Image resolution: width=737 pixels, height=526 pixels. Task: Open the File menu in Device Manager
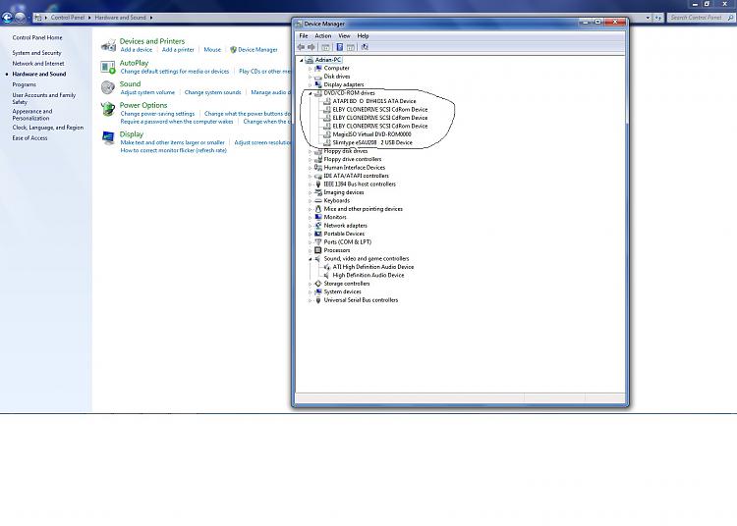(304, 35)
